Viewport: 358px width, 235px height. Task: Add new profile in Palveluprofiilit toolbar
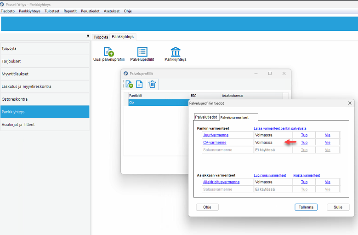point(130,84)
